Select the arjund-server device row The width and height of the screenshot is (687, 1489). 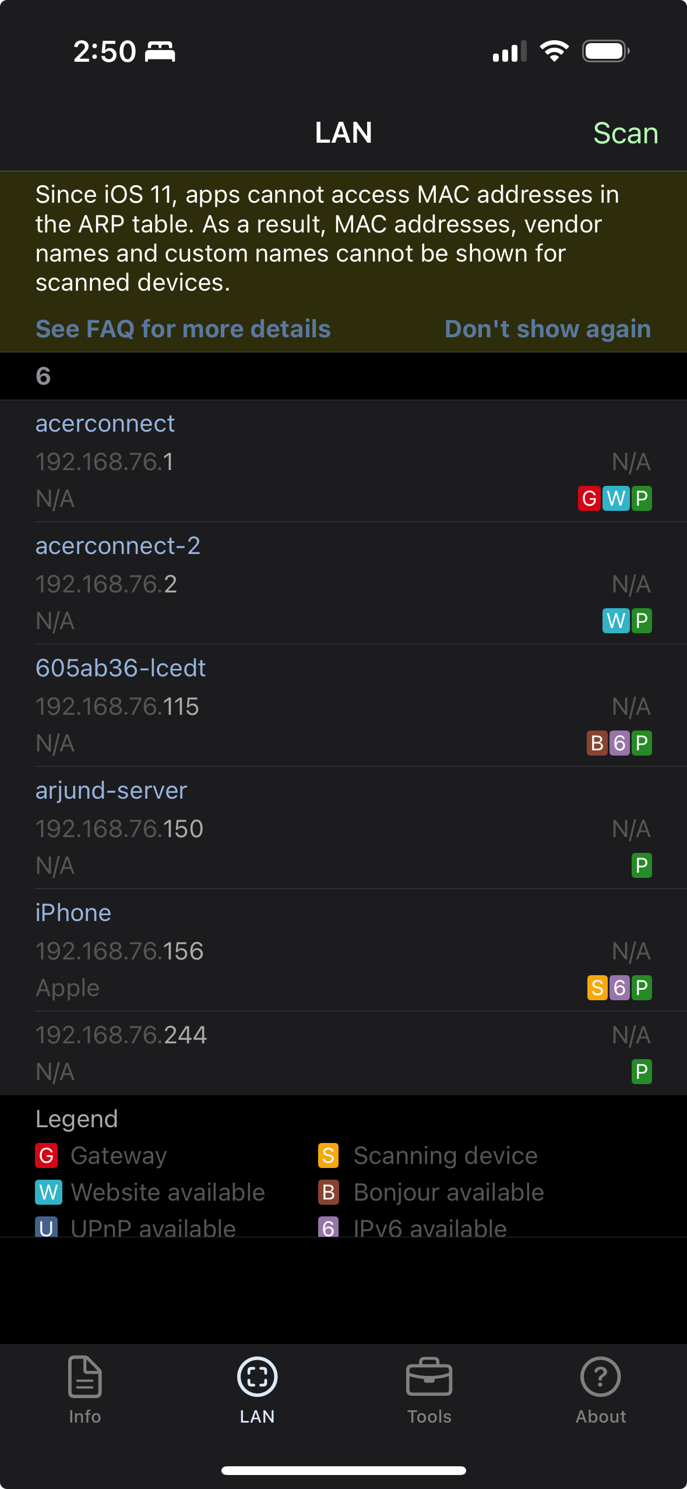[233, 827]
